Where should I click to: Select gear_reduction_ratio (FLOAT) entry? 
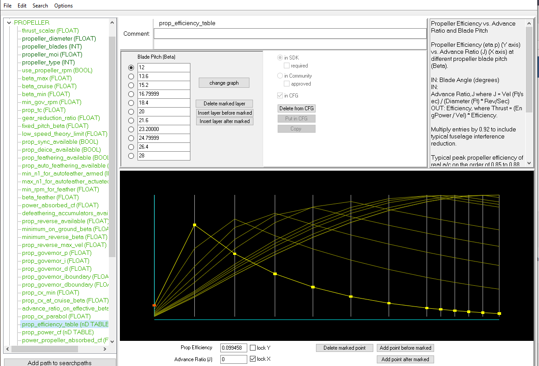pos(61,118)
